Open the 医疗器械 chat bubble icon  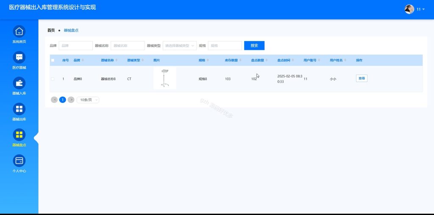(x=19, y=57)
